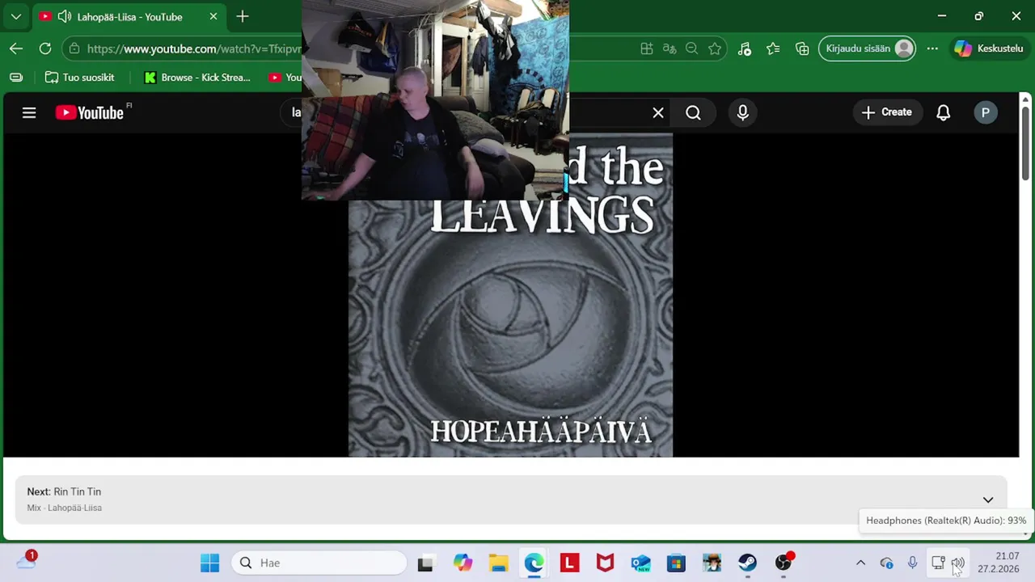Open Copilot Keskustelu chat

[989, 48]
